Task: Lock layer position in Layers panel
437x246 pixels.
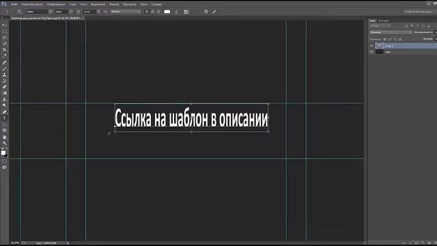Action: 395,39
